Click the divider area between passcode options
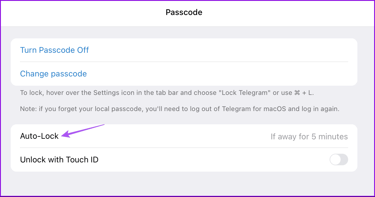The height and width of the screenshot is (197, 375). coord(184,61)
